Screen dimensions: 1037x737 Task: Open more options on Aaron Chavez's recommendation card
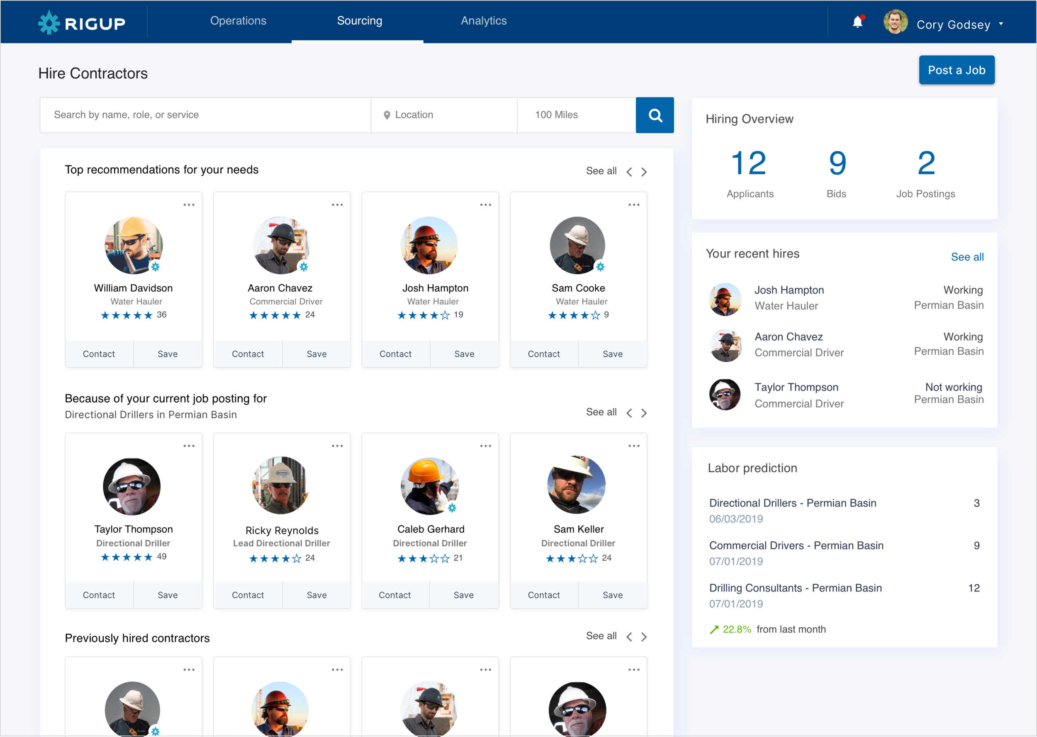[337, 205]
